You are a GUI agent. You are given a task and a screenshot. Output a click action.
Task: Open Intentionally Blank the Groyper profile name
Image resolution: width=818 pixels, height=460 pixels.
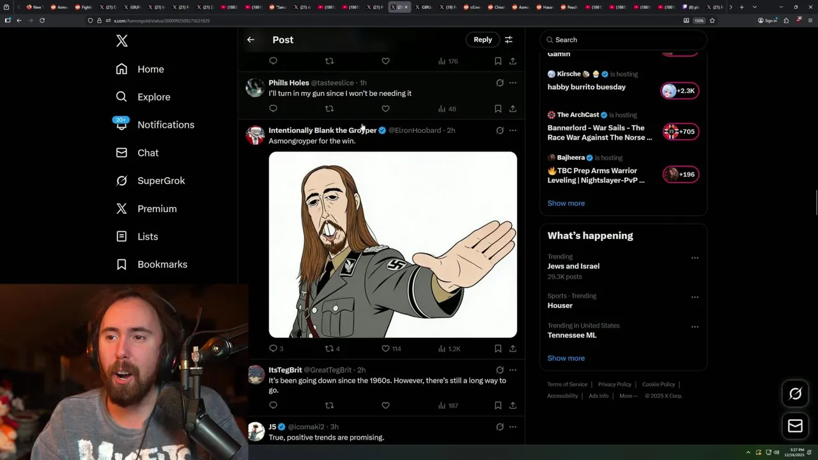pos(323,130)
